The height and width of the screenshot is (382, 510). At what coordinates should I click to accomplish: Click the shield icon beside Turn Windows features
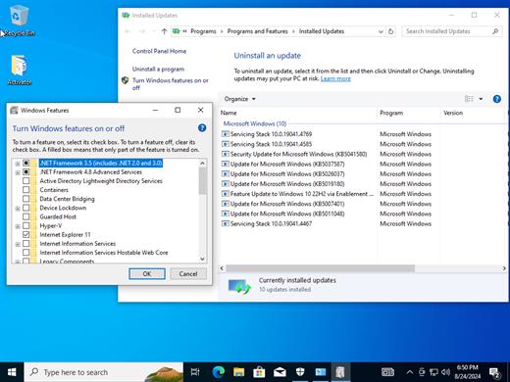tap(125, 80)
